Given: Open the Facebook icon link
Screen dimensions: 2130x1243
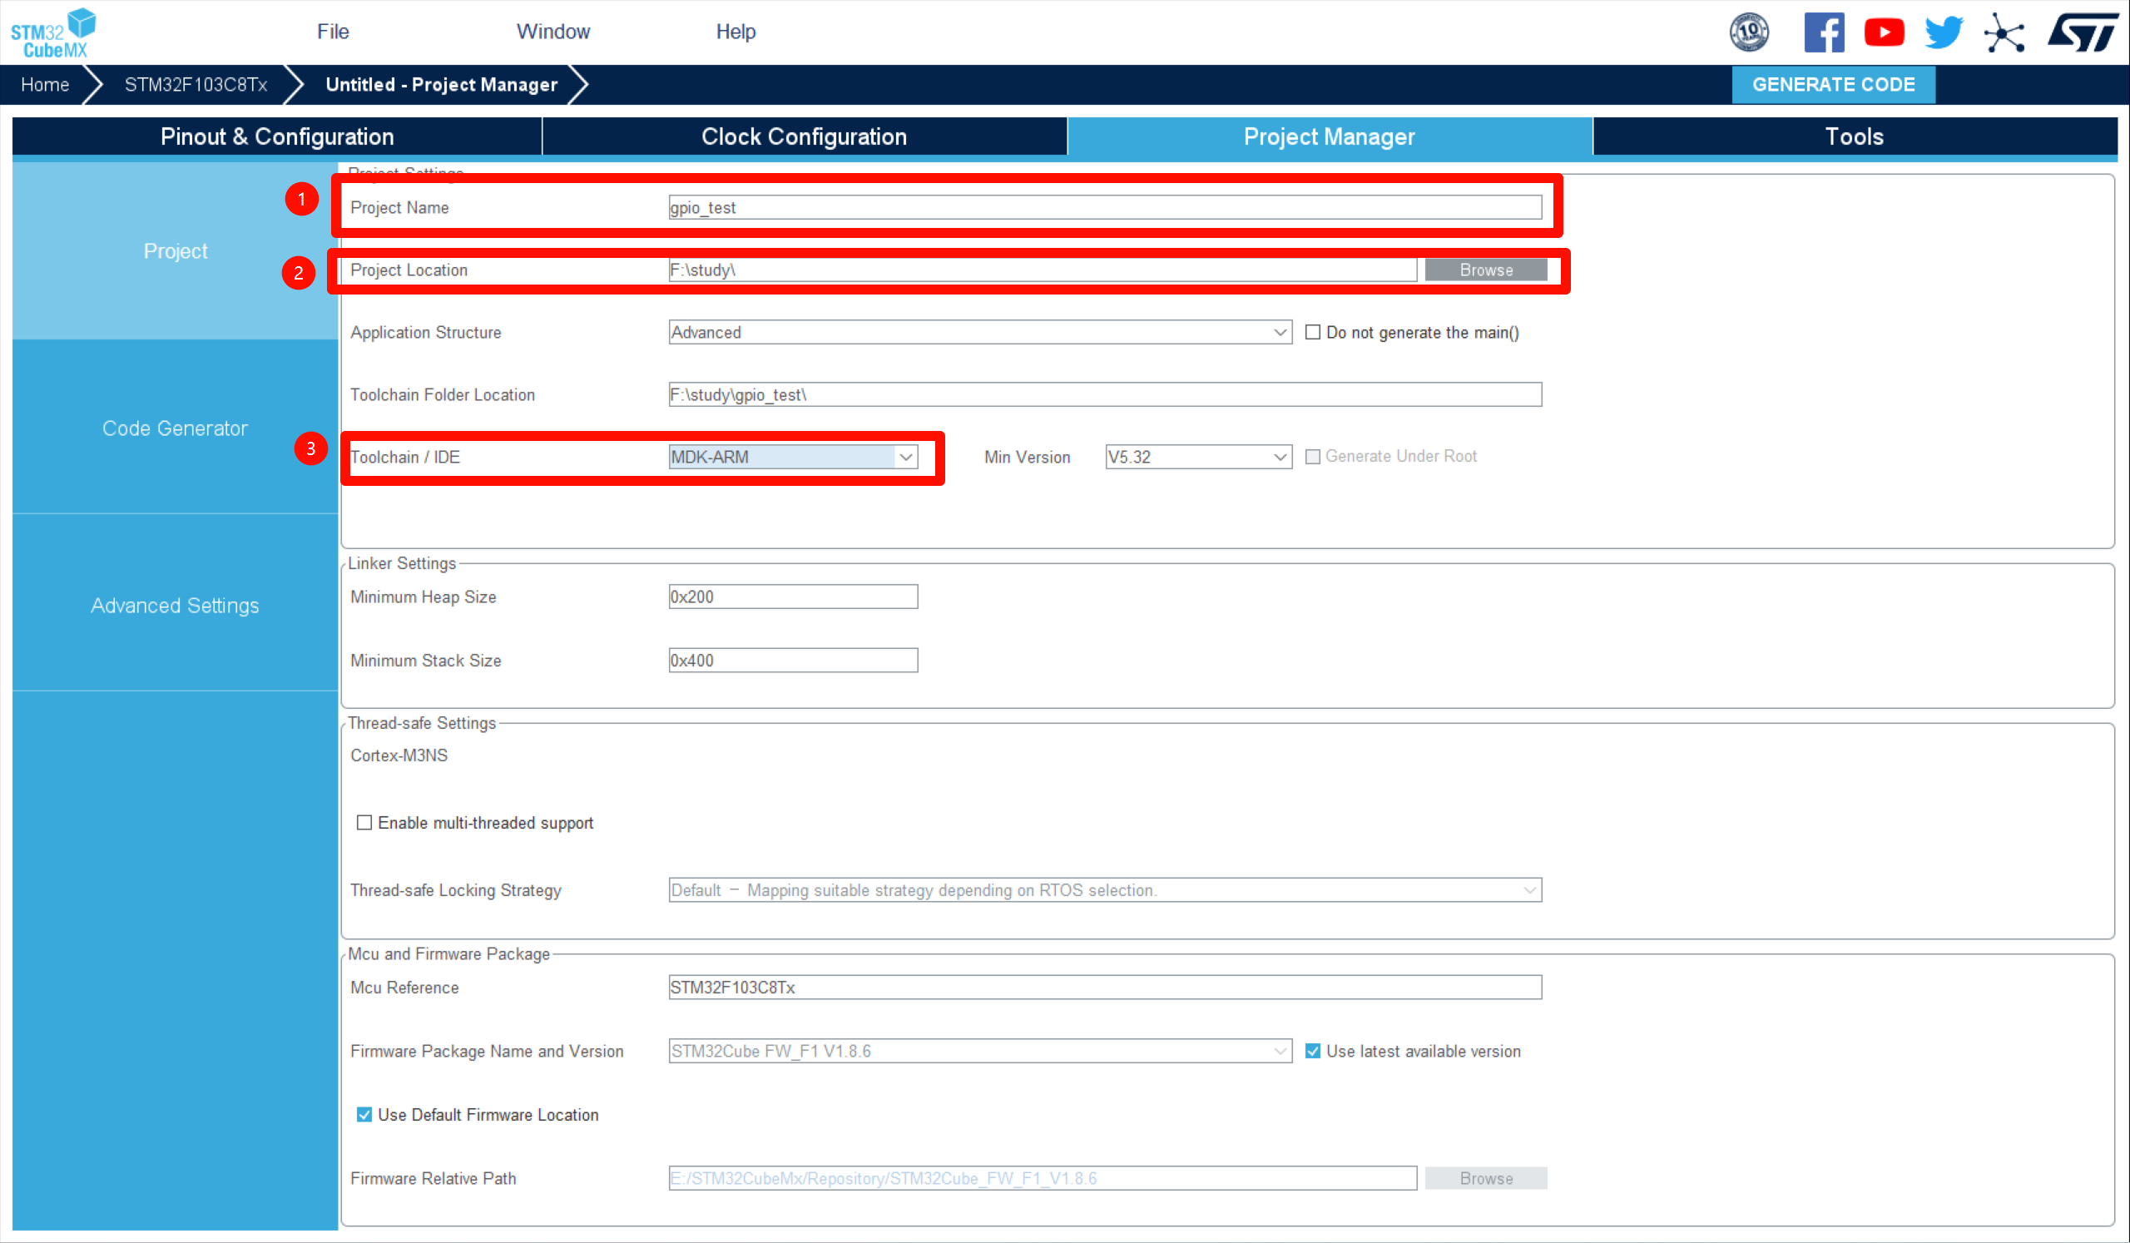Looking at the screenshot, I should tap(1823, 33).
